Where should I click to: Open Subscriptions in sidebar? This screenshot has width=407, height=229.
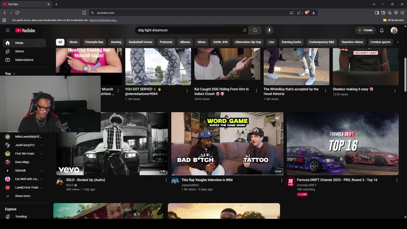[x=24, y=60]
